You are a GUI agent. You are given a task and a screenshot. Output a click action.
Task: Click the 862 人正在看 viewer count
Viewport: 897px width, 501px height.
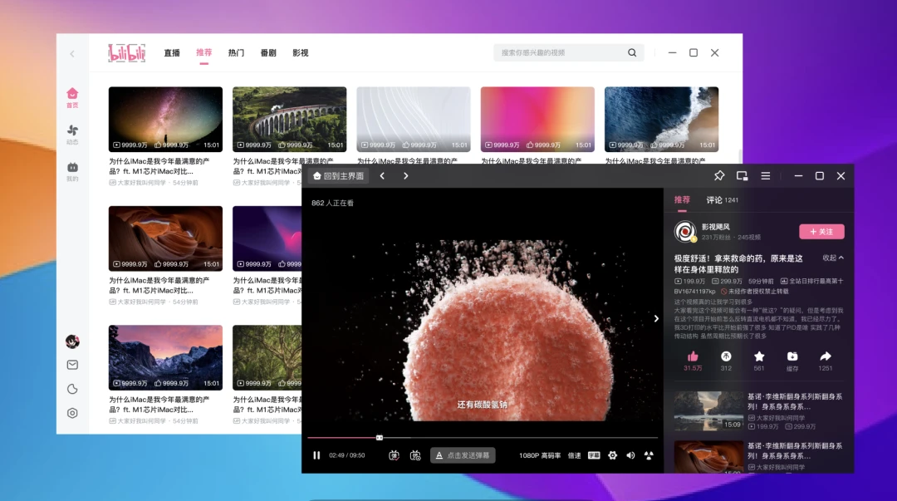pyautogui.click(x=332, y=203)
